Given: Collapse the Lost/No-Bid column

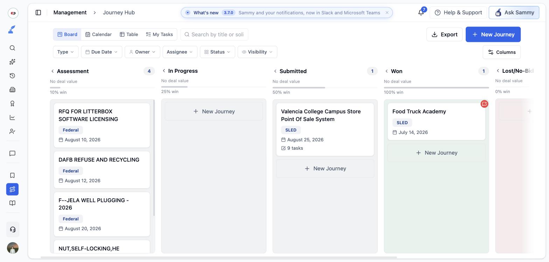Looking at the screenshot, I should pos(498,71).
